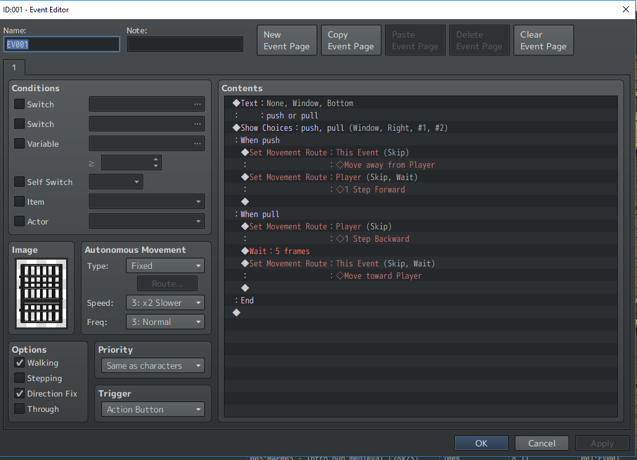This screenshot has width=637, height=460.
Task: Select the Show Choices command line
Action: coord(421,128)
